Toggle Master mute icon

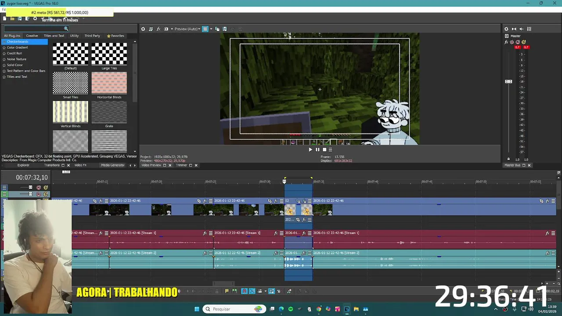tap(518, 42)
